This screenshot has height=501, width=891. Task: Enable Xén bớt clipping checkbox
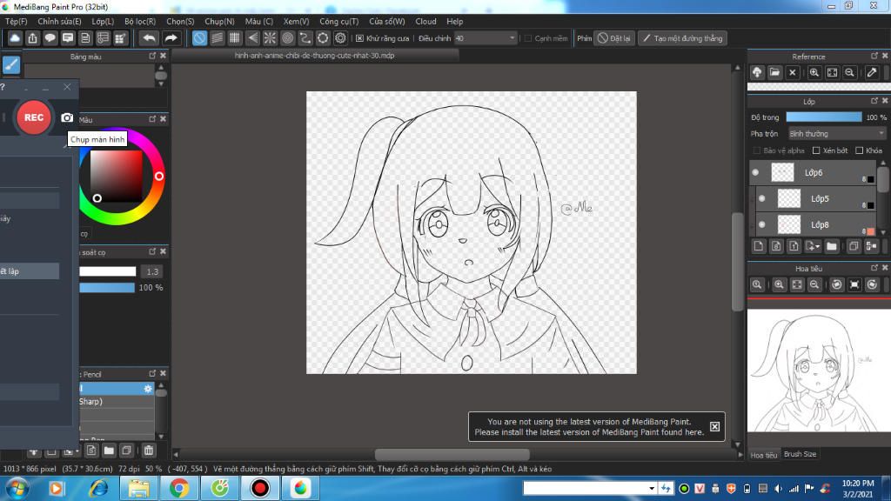coord(816,150)
